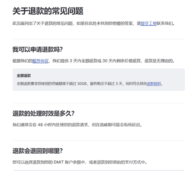Open the 提交工单 link

click(x=149, y=23)
